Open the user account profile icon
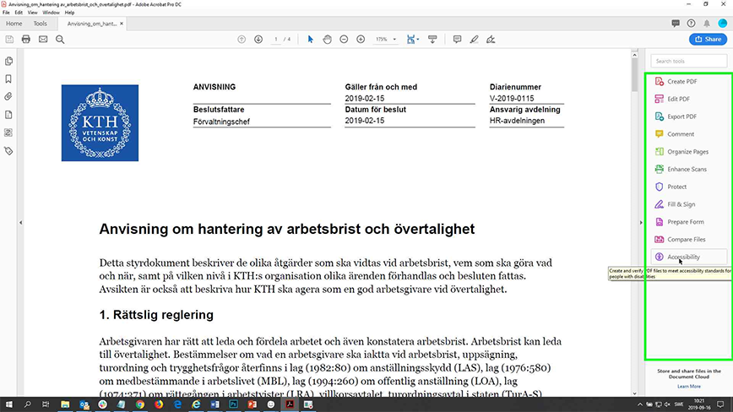733x412 pixels. tap(722, 24)
